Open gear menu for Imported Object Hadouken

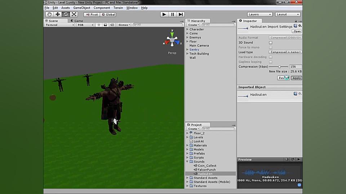(x=300, y=94)
